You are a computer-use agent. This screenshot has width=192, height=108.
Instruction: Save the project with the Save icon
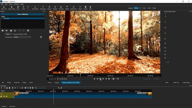pos(18,8)
